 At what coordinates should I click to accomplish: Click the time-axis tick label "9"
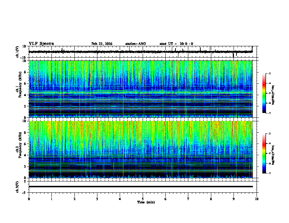pos(234,199)
